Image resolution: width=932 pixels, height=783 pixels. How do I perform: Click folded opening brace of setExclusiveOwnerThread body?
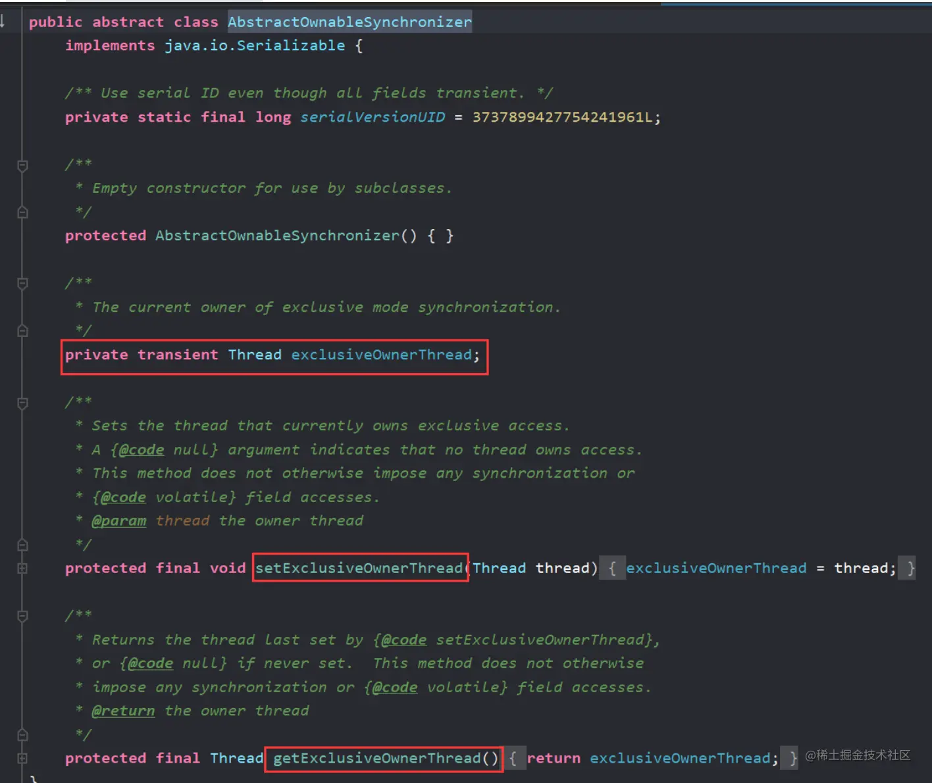[612, 568]
